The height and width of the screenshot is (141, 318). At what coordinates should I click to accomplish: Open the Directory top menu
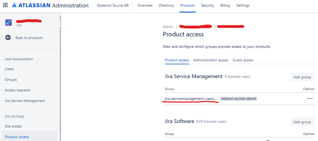point(166,5)
